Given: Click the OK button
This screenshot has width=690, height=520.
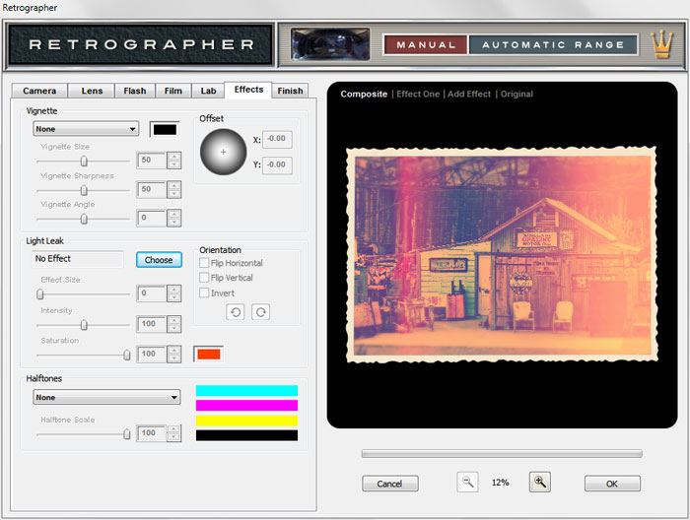Looking at the screenshot, I should [x=612, y=484].
